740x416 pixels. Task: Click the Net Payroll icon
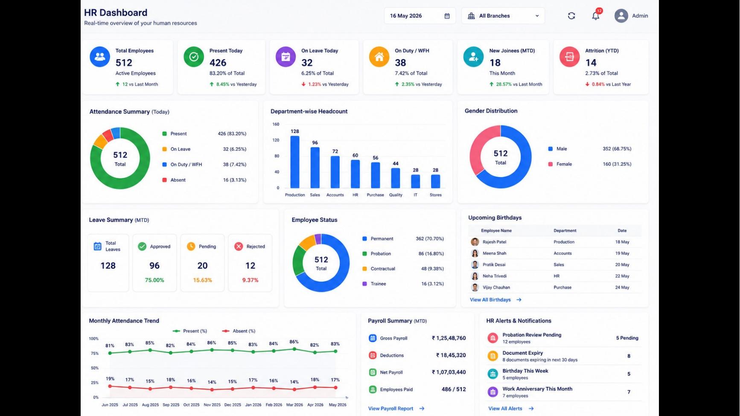[373, 372]
